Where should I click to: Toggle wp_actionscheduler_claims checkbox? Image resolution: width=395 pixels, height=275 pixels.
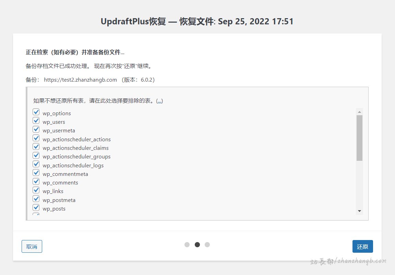tap(36, 146)
